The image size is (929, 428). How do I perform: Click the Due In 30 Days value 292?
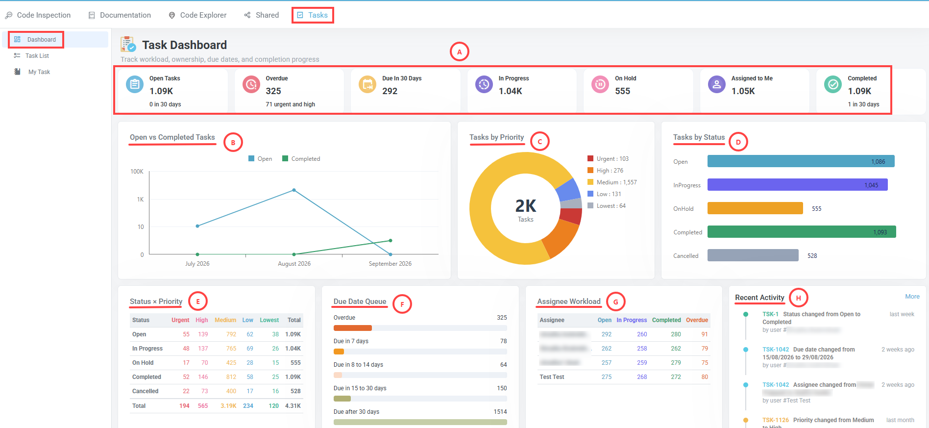tap(390, 91)
